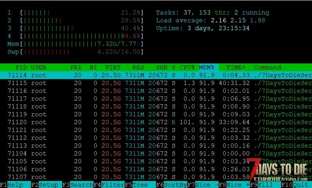The height and width of the screenshot is (188, 312).
Task: Click R state on PID 71120 row
Action: click(174, 122)
